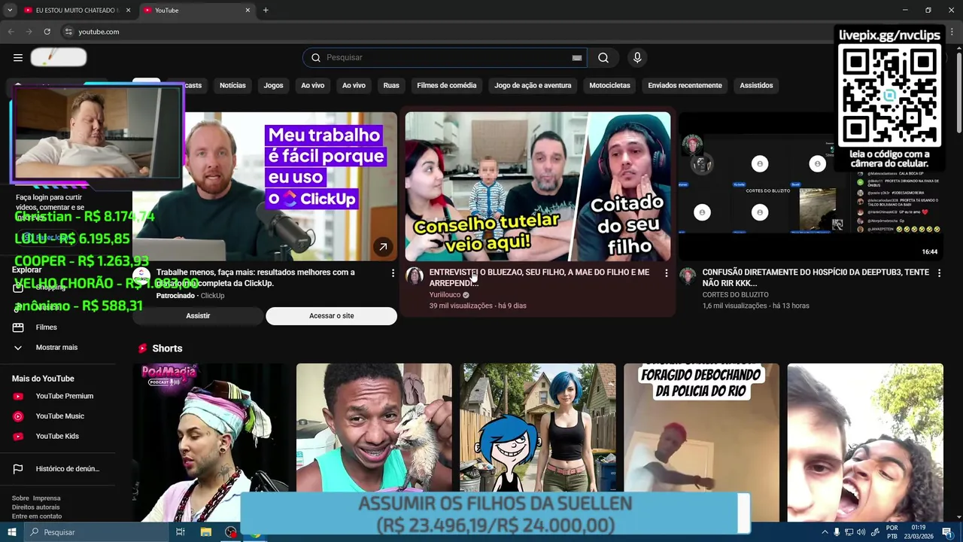The height and width of the screenshot is (542, 963).
Task: Open the PodMagia short thumbnail
Action: pyautogui.click(x=211, y=443)
